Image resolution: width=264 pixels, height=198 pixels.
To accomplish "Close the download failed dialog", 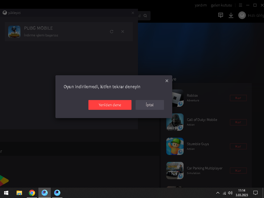I will pos(167,81).
